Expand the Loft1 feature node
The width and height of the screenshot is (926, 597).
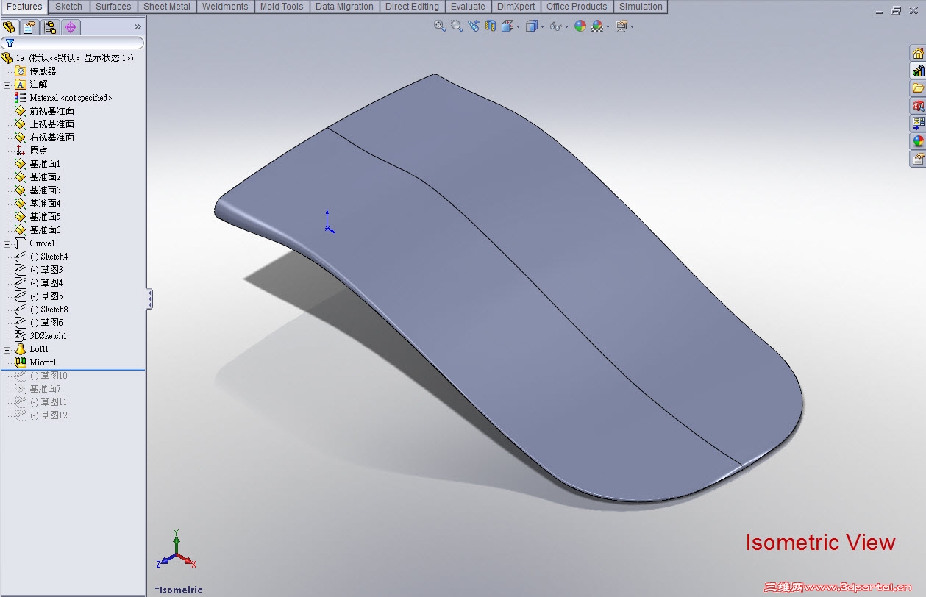pos(6,349)
